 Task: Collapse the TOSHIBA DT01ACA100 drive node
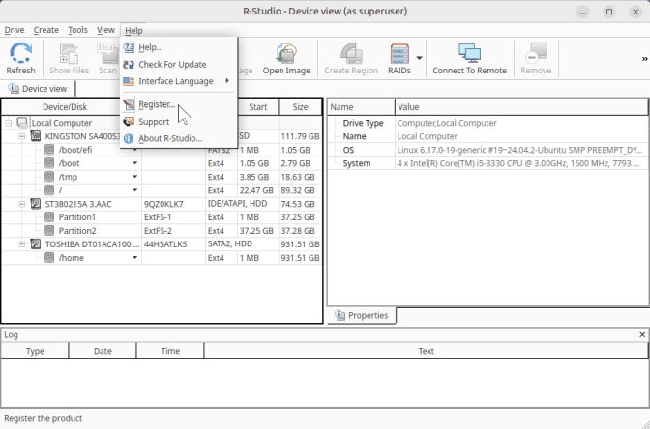(x=22, y=244)
